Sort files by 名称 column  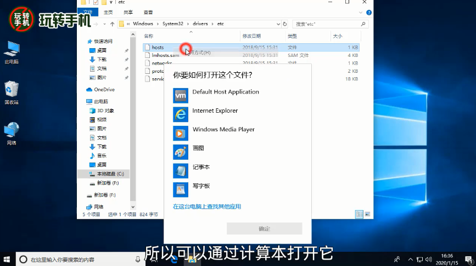[148, 36]
